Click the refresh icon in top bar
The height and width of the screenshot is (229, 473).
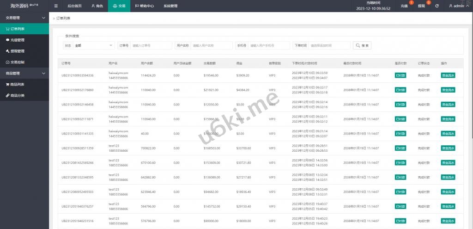coord(437,6)
